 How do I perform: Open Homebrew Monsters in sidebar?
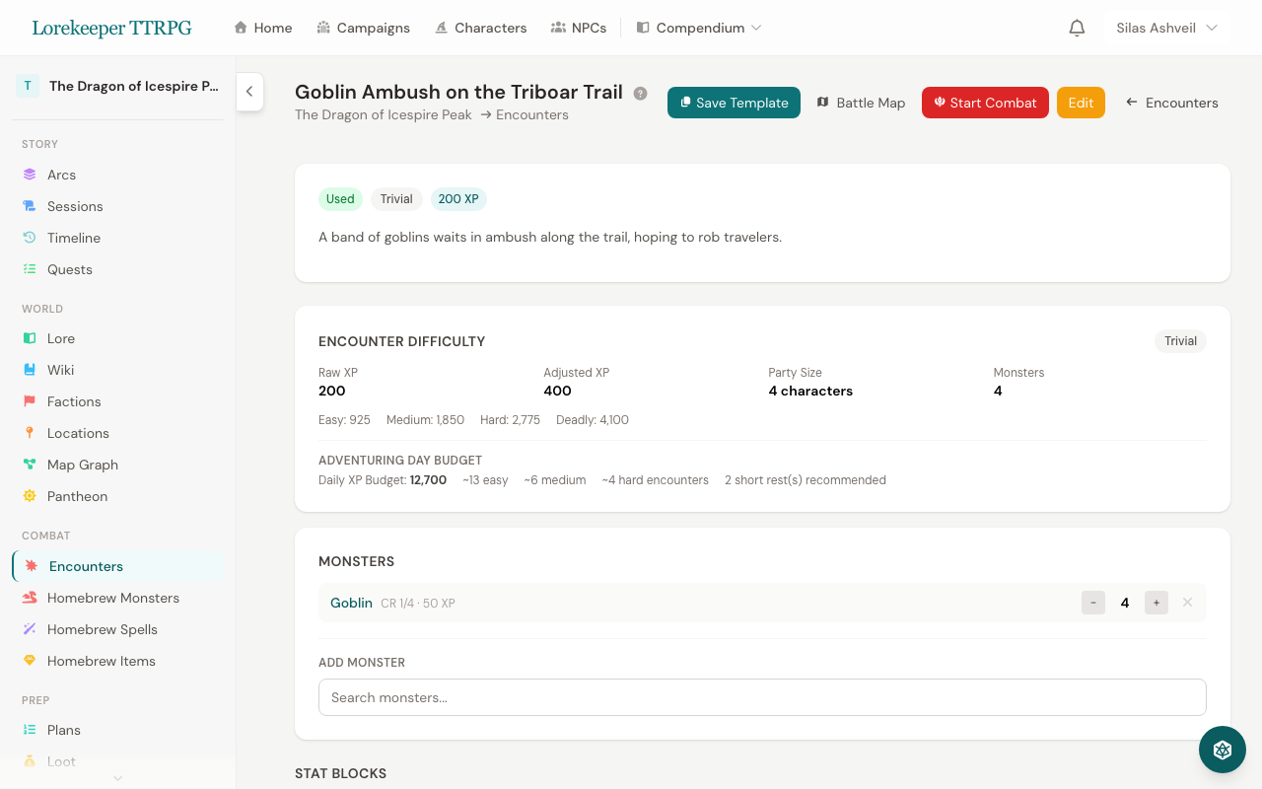(112, 598)
